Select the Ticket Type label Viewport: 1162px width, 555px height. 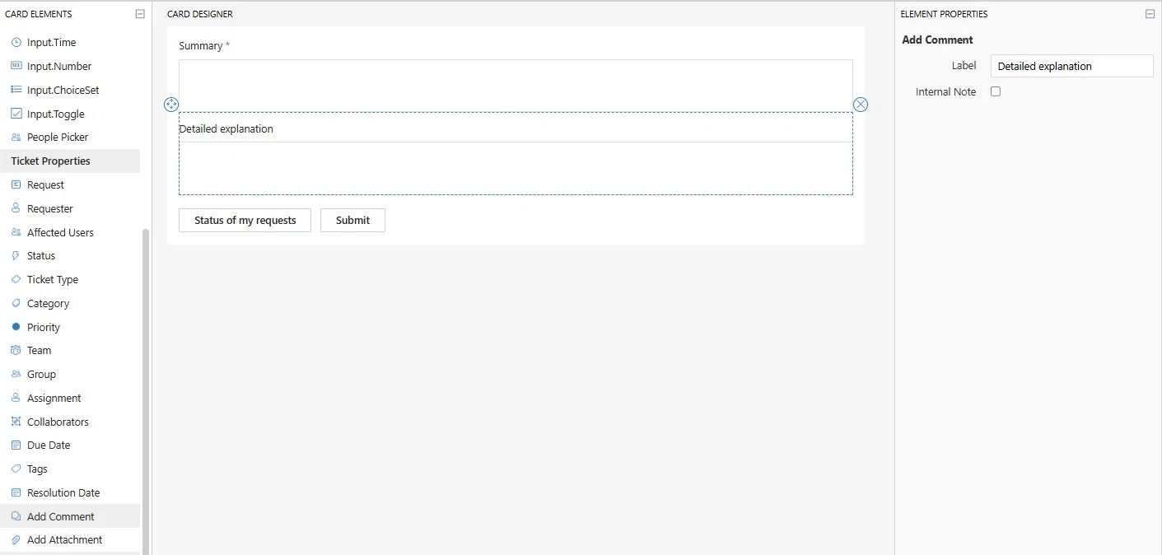pos(53,279)
